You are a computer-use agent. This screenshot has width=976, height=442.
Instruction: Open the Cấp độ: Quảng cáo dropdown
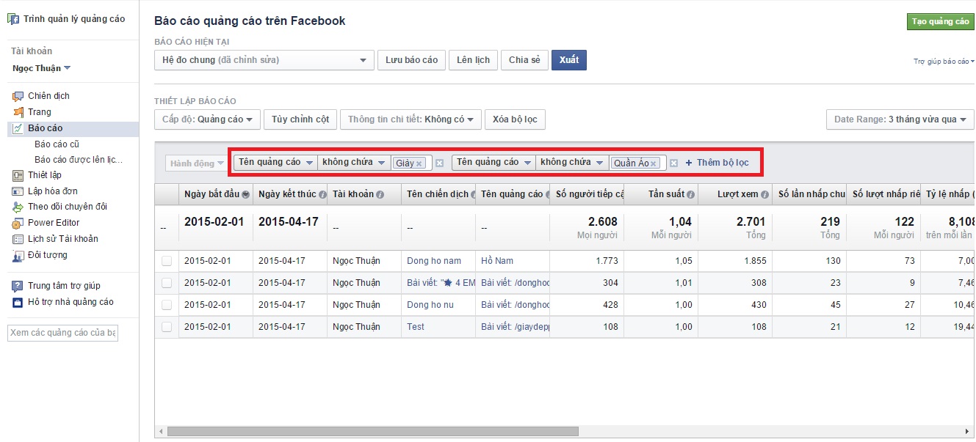click(207, 119)
